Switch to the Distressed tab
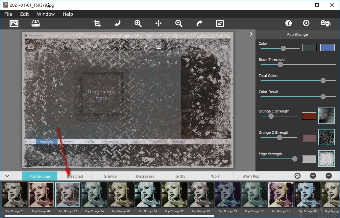 tap(145, 176)
